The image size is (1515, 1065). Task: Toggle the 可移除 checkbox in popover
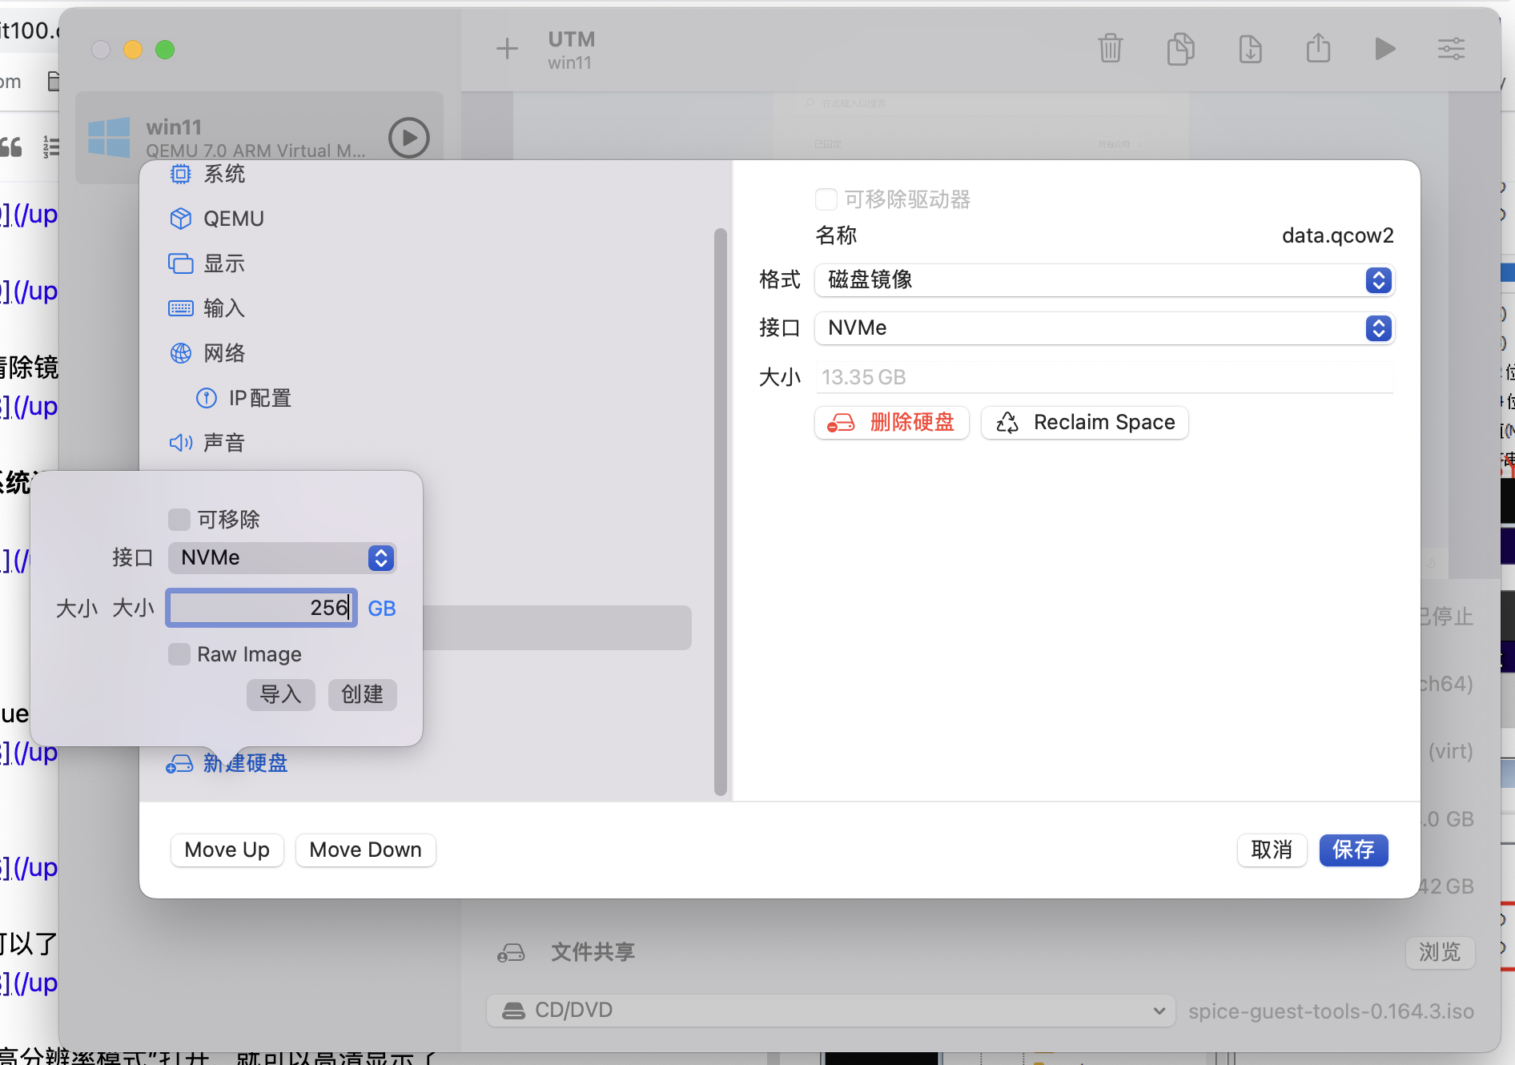(x=179, y=520)
